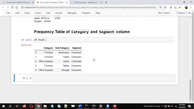Open a new browser tab

coord(106,2)
